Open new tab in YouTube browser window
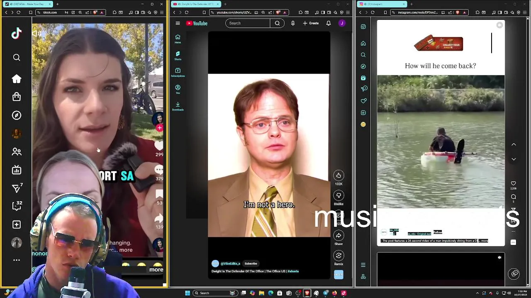Viewport: 531px width, 298px height. 225,4
